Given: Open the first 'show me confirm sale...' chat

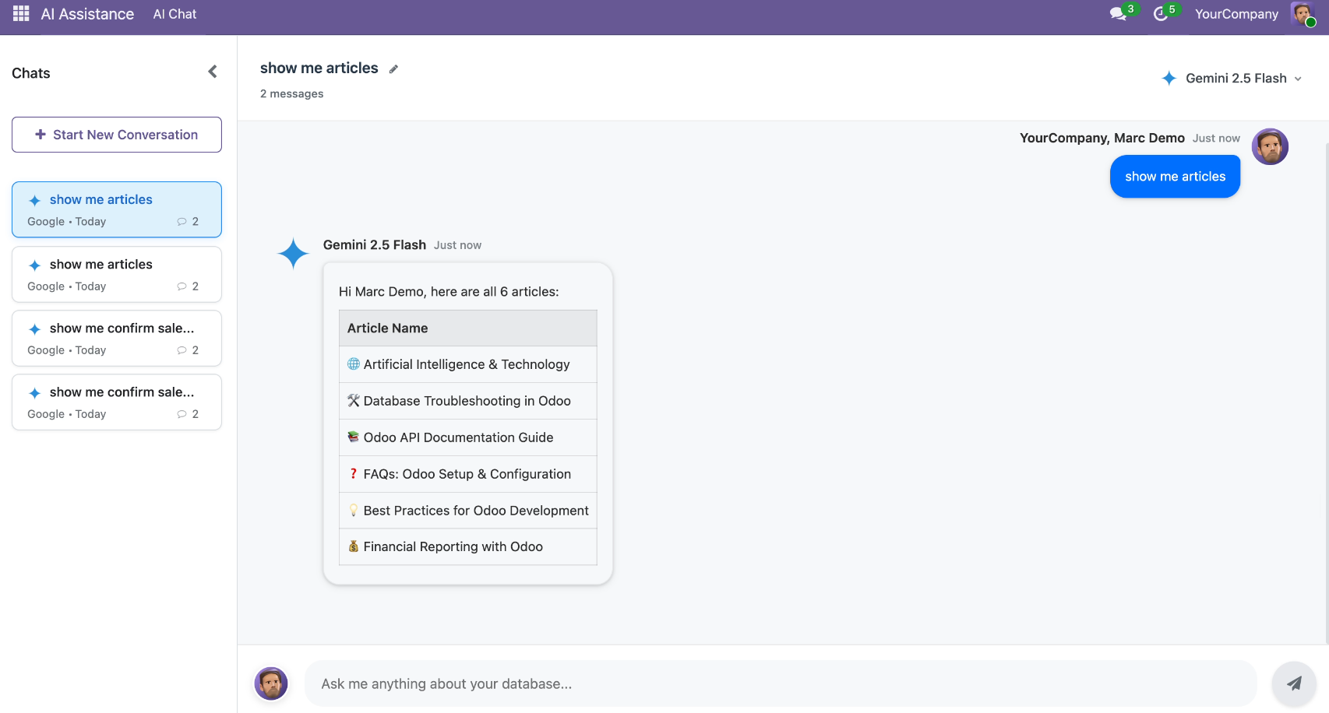Looking at the screenshot, I should [x=117, y=339].
